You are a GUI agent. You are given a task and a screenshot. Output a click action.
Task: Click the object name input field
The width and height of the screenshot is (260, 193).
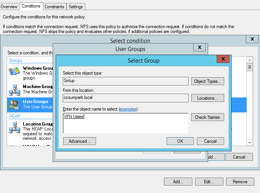pyautogui.click(x=126, y=123)
